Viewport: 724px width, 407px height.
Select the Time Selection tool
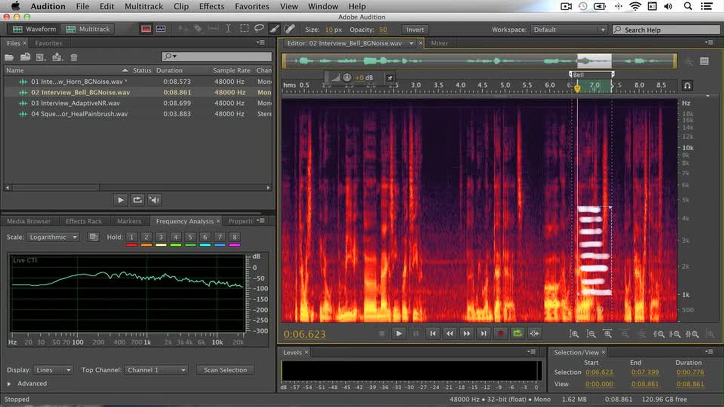tap(229, 29)
